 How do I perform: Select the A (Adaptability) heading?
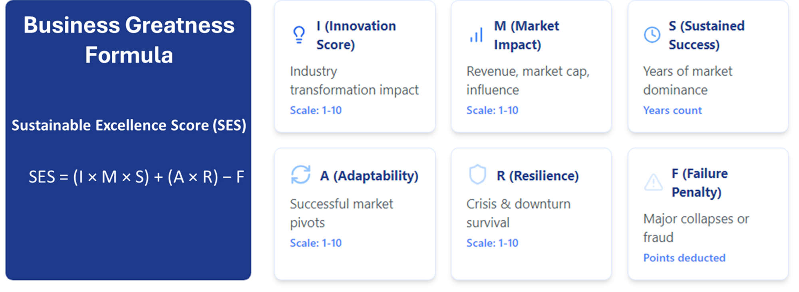click(369, 176)
